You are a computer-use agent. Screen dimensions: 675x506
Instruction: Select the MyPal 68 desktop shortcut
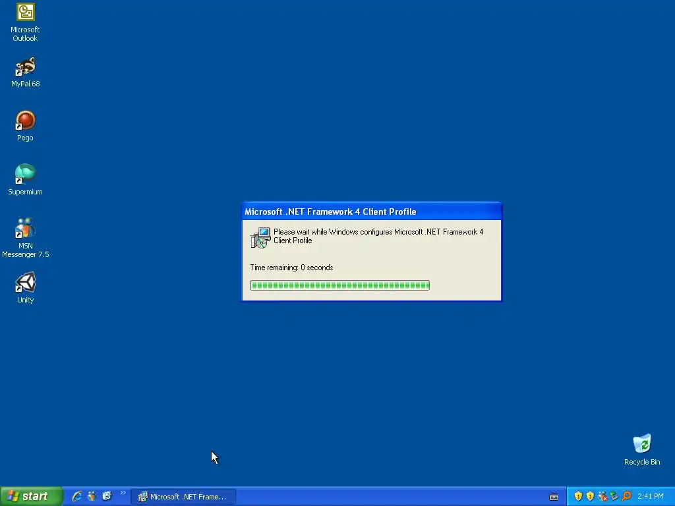pos(25,72)
